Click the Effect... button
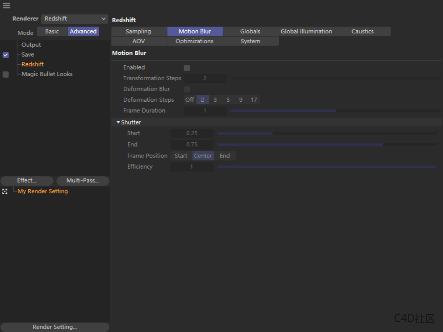This screenshot has height=332, width=443. (27, 180)
